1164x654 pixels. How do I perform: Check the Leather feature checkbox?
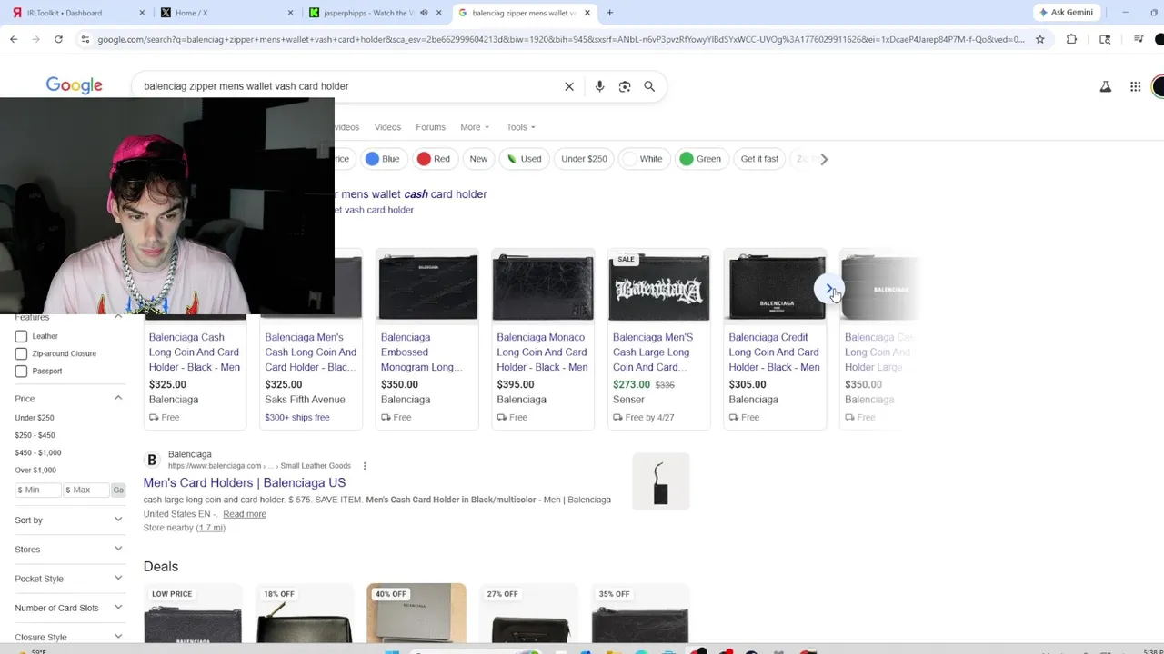21,336
